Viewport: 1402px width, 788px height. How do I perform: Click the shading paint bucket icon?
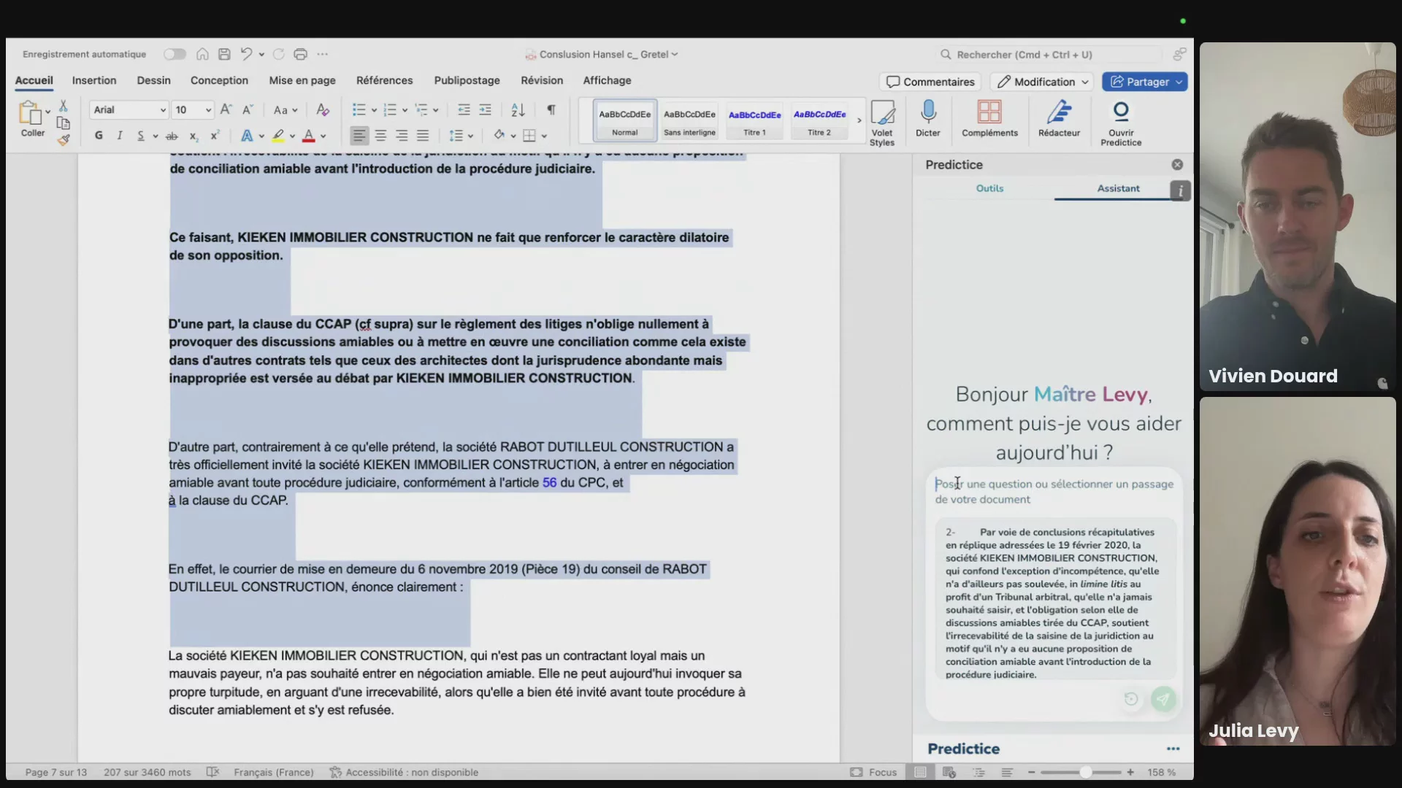(x=499, y=136)
